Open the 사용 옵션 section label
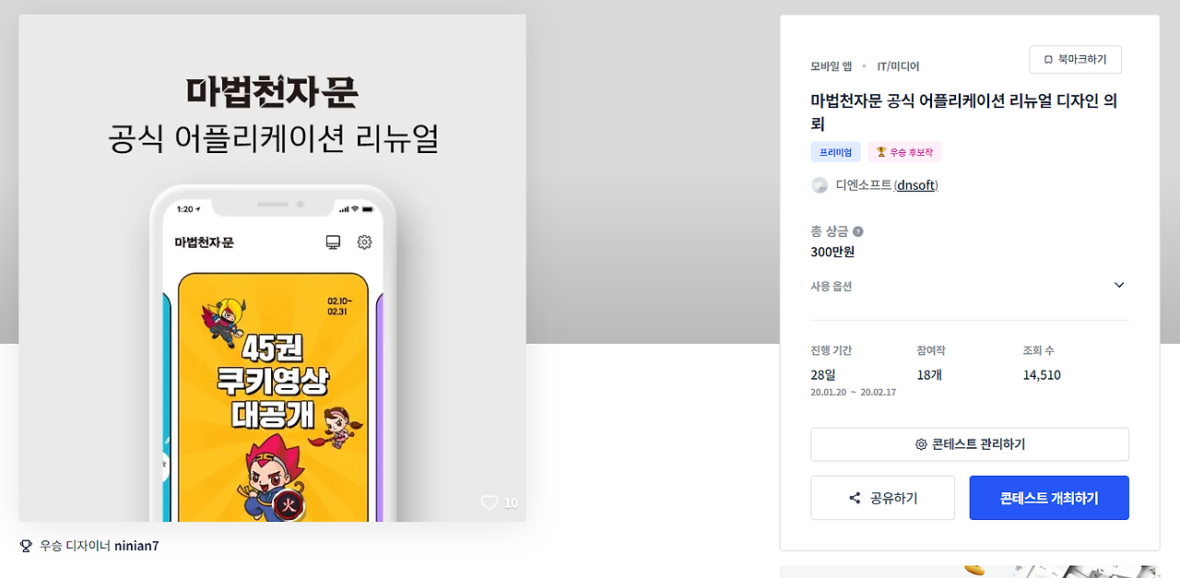 pyautogui.click(x=832, y=286)
